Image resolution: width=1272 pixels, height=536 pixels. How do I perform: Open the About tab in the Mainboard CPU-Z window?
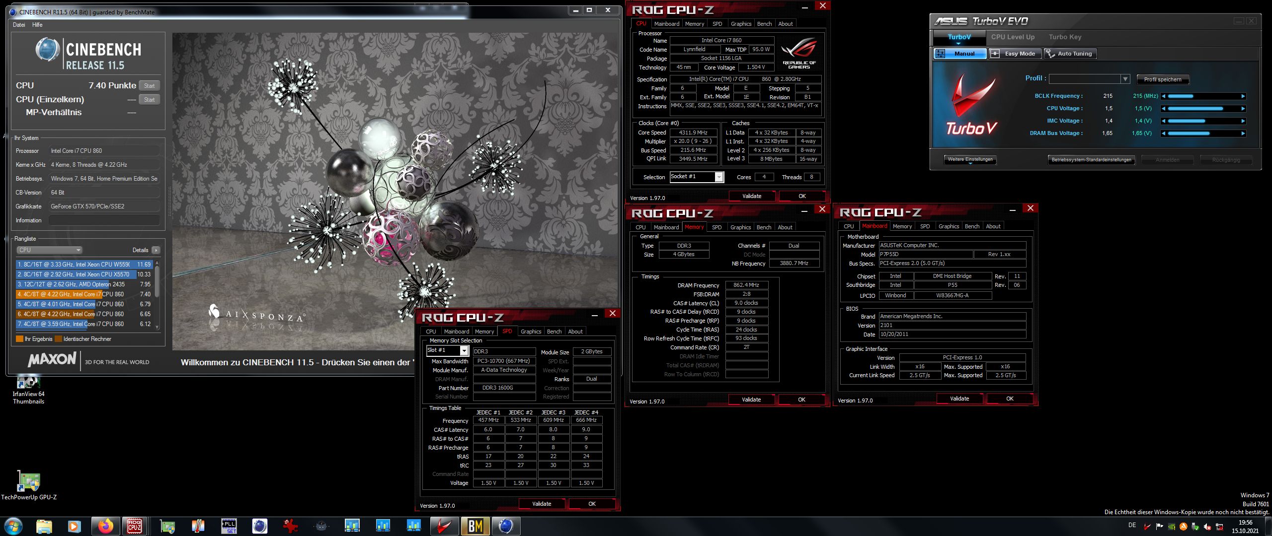993,226
